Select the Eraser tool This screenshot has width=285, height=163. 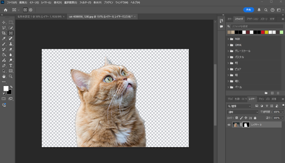point(11,49)
